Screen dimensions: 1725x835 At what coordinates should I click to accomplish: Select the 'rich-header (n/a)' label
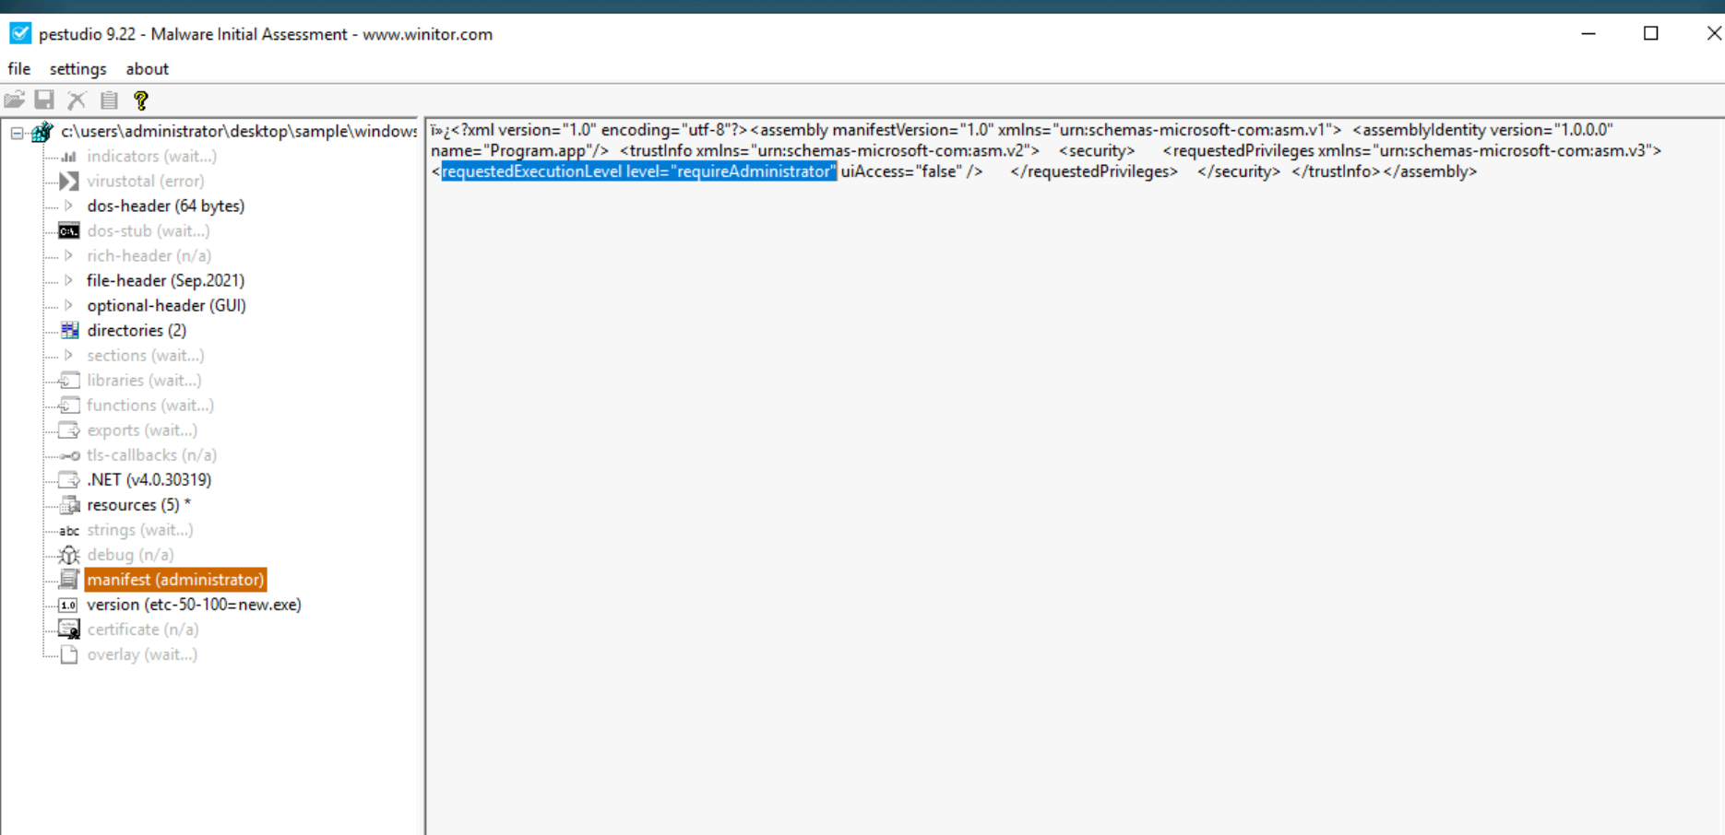click(149, 256)
